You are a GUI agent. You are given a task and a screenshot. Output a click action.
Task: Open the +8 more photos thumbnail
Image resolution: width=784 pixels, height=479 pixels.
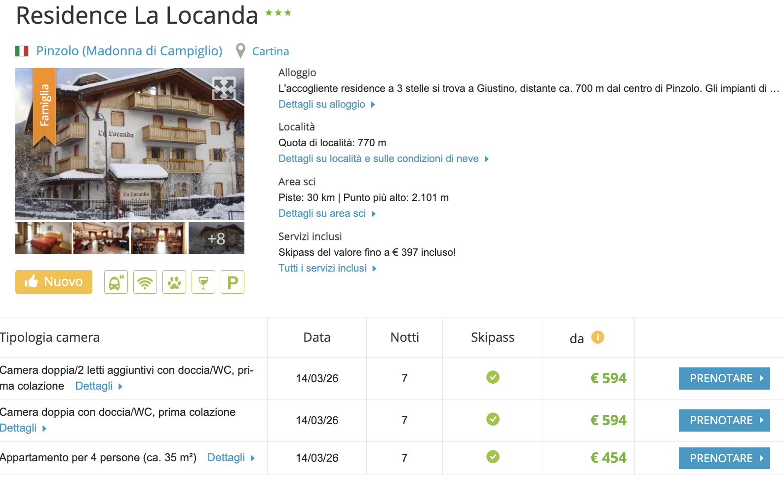216,238
